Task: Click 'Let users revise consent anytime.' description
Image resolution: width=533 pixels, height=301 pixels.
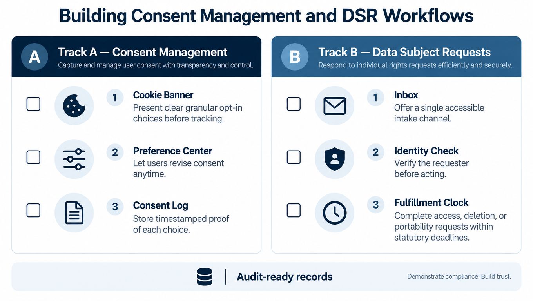Action: point(178,169)
